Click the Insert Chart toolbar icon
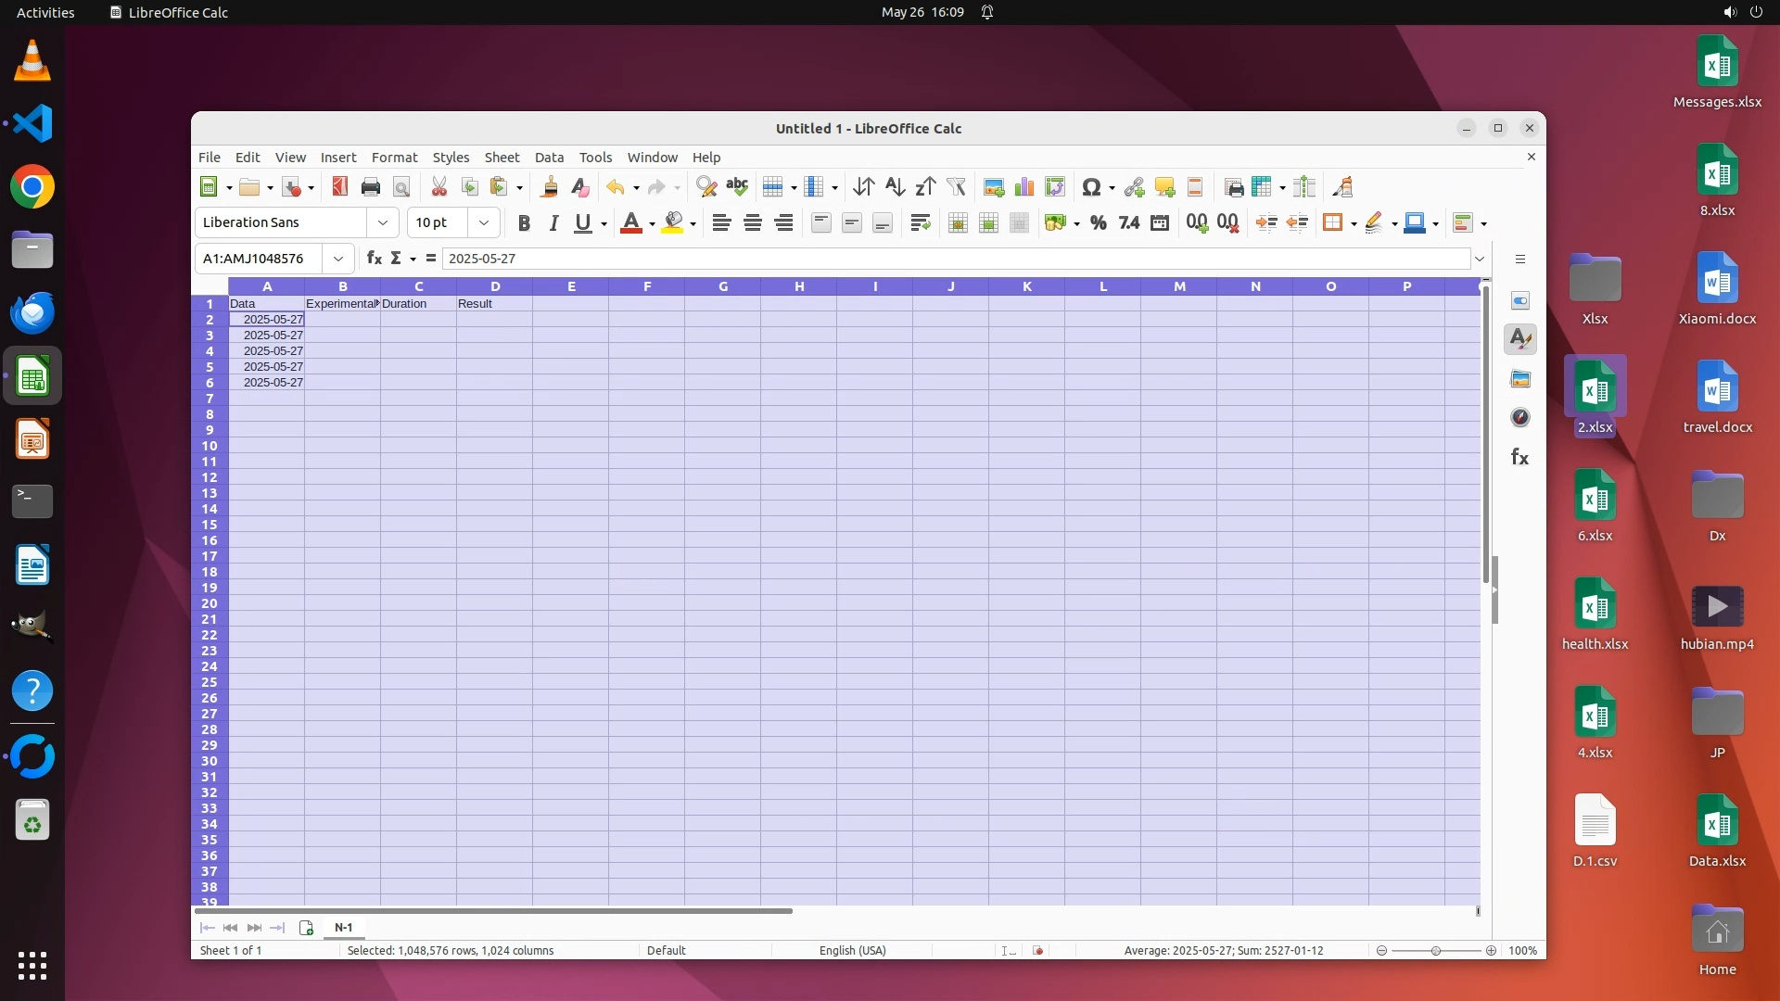The height and width of the screenshot is (1001, 1780). (1024, 187)
